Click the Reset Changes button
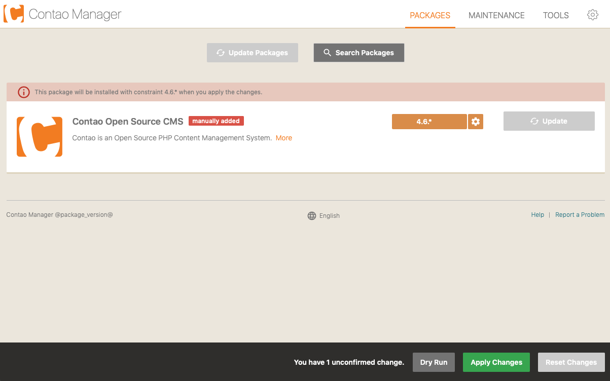This screenshot has width=610, height=381. (571, 362)
